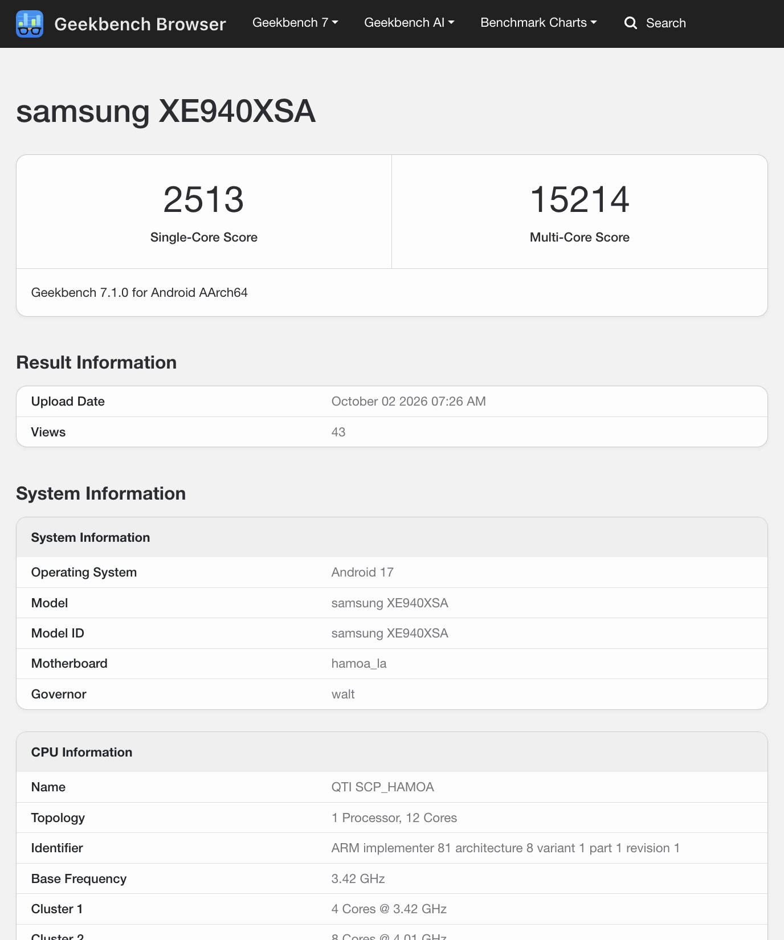Select the Android 17 operating system value
The width and height of the screenshot is (784, 940).
tap(362, 573)
